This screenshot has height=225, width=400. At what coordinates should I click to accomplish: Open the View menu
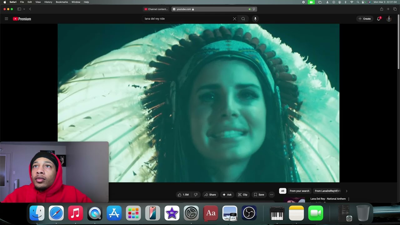coord(38,2)
